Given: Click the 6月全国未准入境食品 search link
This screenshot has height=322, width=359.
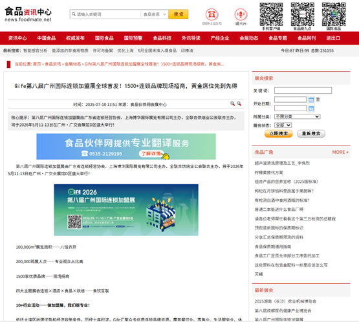Looking at the screenshot, I should click(157, 50).
